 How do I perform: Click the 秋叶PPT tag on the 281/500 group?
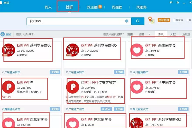coord(36,92)
